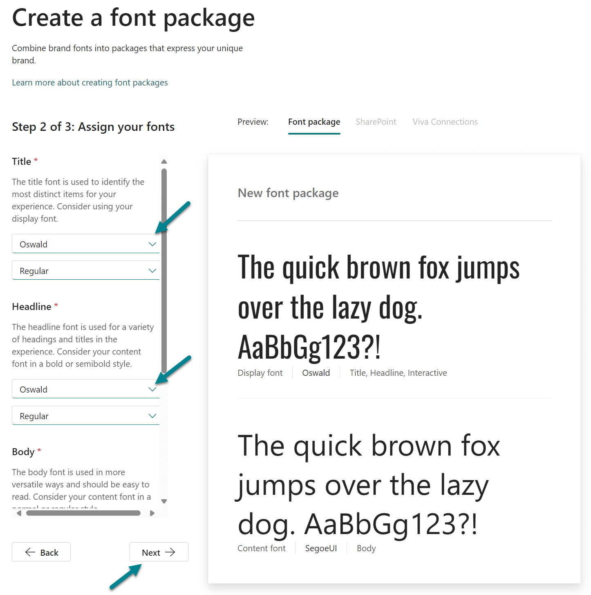Select the Font package preview tab
This screenshot has height=595, width=591.
314,122
